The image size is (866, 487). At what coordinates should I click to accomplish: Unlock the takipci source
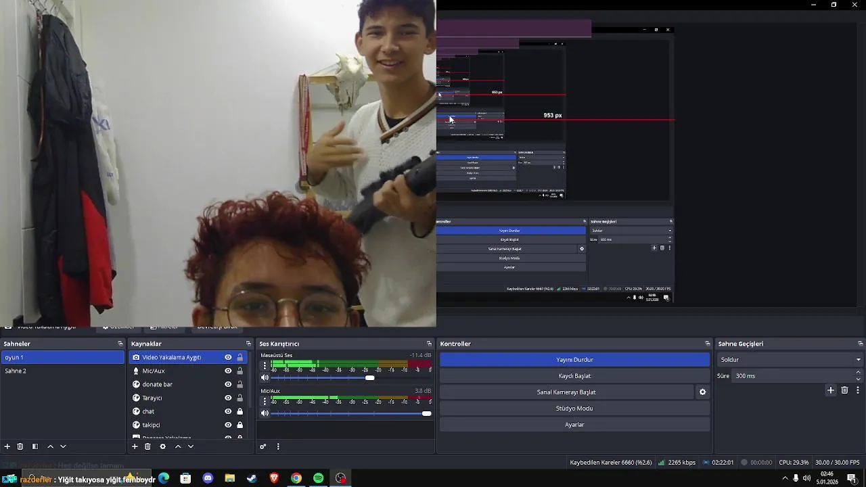click(x=240, y=425)
